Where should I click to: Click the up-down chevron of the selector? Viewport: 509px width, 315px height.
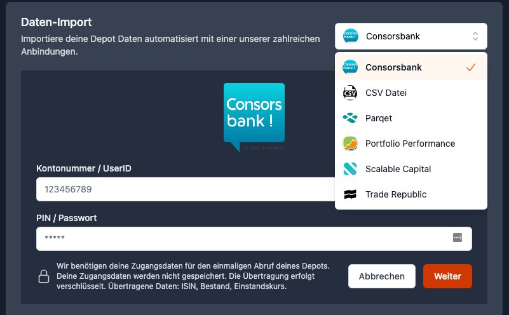point(475,36)
